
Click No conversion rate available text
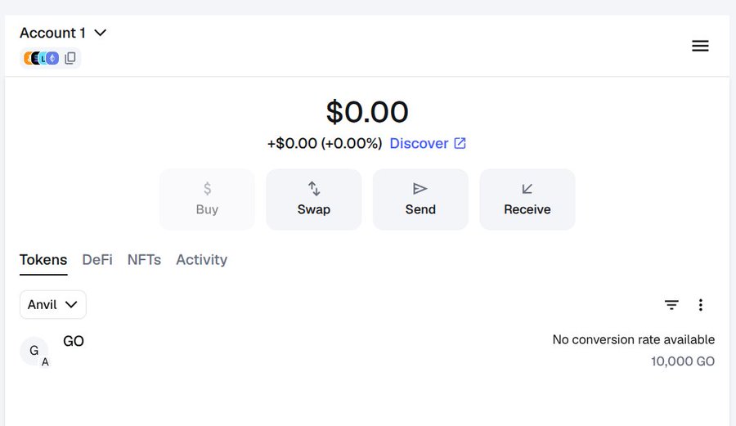[634, 339]
